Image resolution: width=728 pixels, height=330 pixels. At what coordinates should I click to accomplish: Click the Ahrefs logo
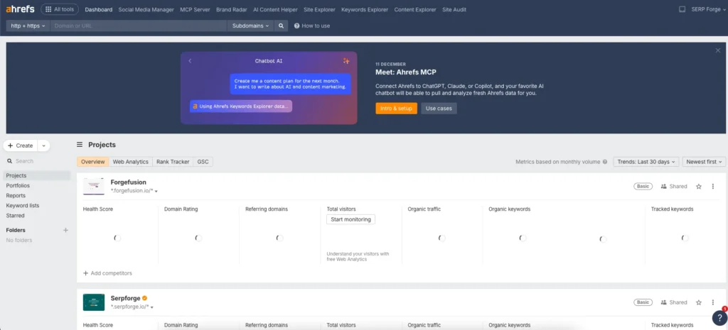(x=20, y=9)
